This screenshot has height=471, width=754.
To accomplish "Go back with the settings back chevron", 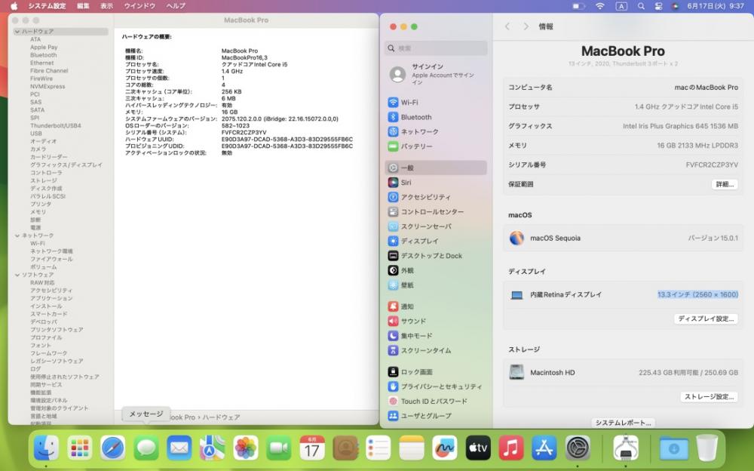I will [x=507, y=26].
